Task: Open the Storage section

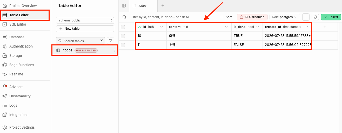Action: [x=16, y=56]
